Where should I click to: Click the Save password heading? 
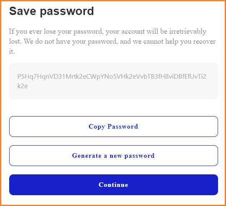coord(51,11)
